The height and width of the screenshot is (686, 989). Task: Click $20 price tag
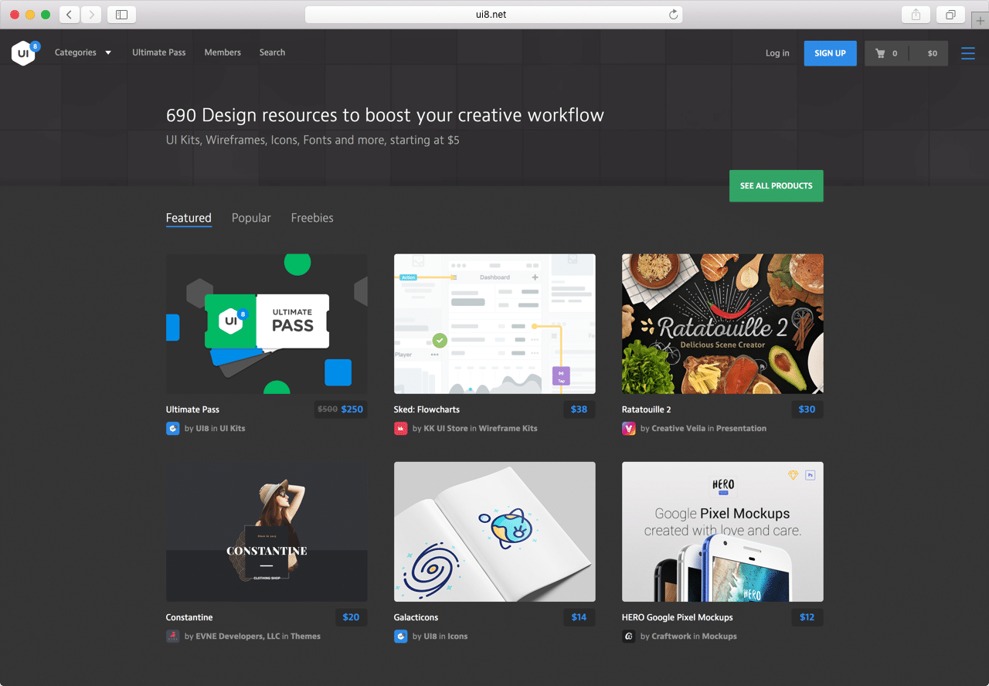pos(351,617)
